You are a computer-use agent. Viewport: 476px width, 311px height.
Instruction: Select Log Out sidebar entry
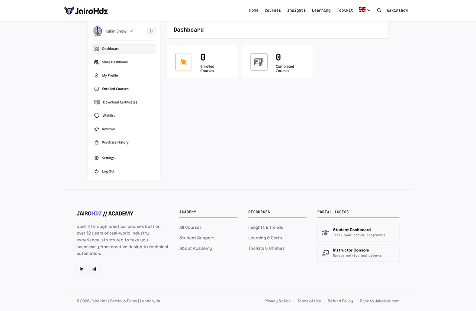coord(124,172)
